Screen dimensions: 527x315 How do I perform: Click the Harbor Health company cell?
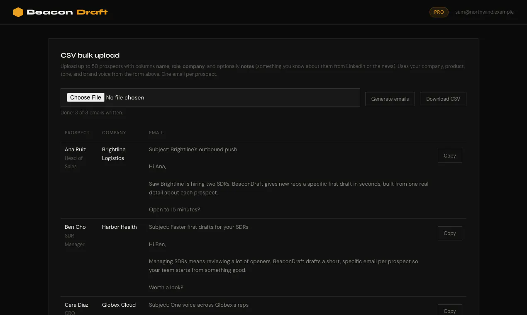click(120, 227)
